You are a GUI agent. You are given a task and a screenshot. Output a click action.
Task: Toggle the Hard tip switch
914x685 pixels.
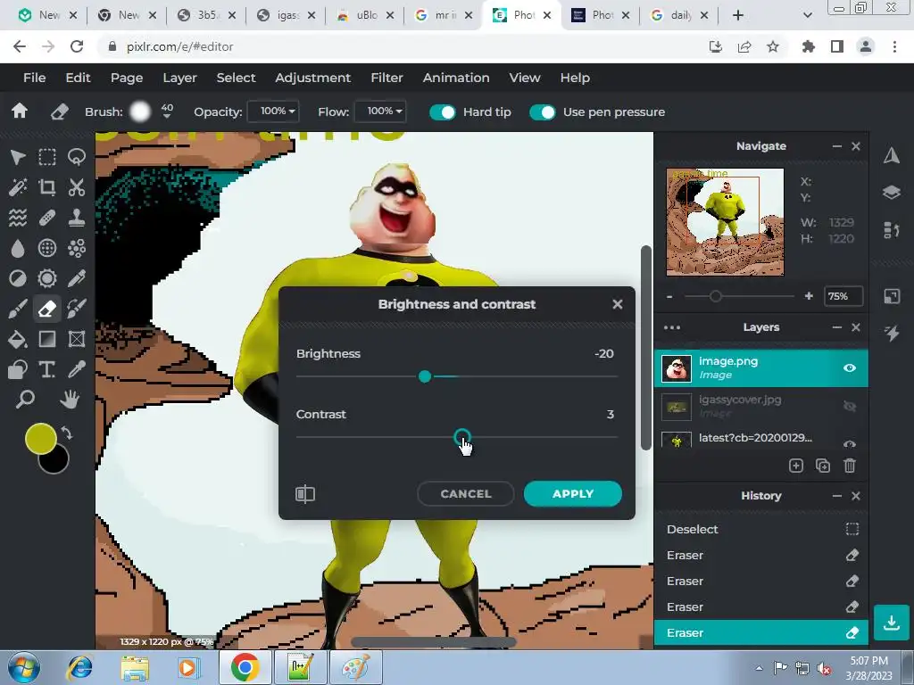[x=443, y=111]
